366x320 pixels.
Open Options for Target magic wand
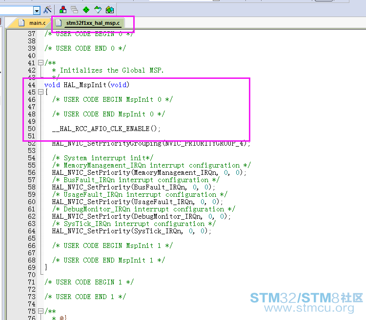point(47,10)
